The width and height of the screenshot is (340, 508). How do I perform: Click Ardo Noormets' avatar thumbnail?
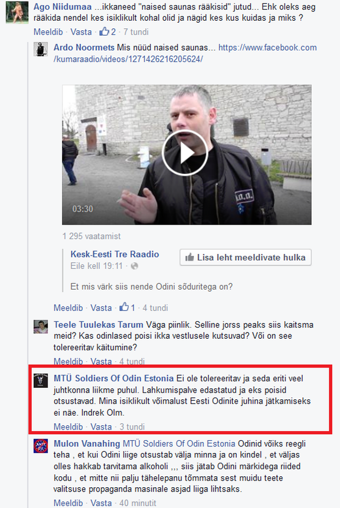pos(41,49)
